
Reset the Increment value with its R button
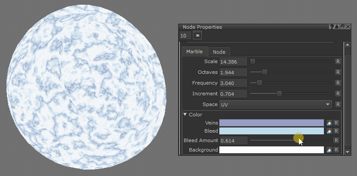[x=338, y=94]
